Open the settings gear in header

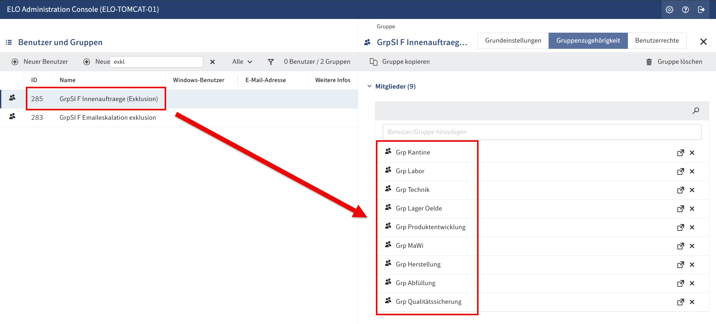pos(669,10)
